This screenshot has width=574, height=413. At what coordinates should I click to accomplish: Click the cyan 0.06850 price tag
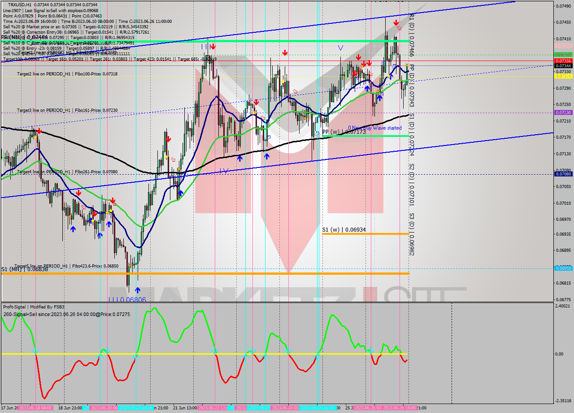pyautogui.click(x=563, y=268)
